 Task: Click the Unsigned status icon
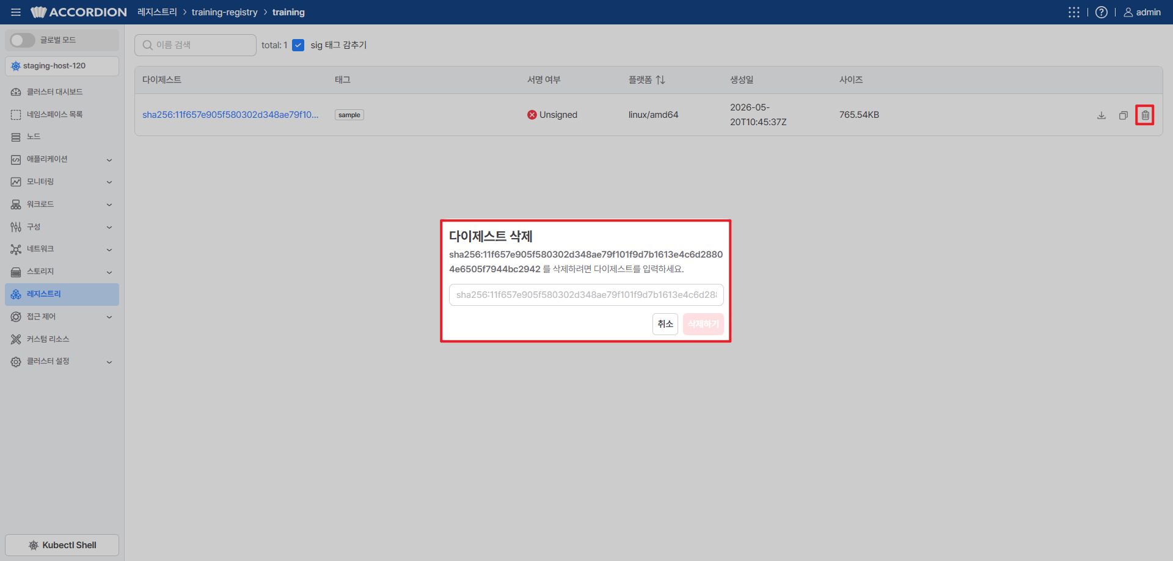click(x=532, y=115)
